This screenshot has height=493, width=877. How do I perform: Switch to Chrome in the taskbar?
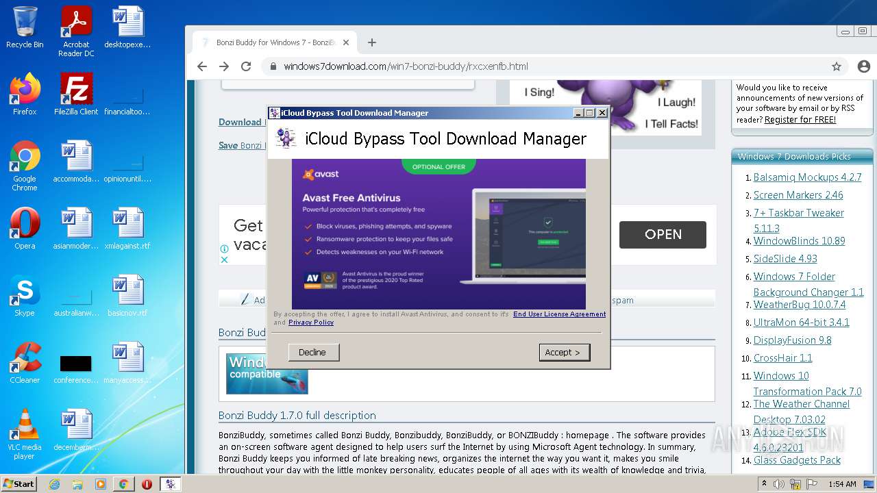123,484
